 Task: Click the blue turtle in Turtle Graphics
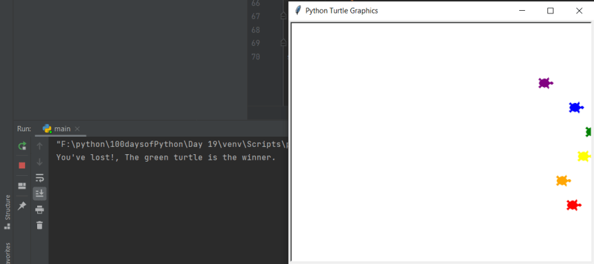pos(576,107)
